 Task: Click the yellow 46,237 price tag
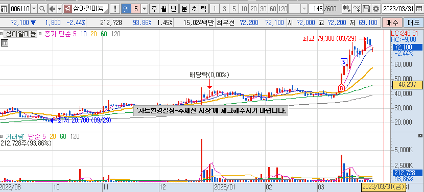pyautogui.click(x=407, y=85)
